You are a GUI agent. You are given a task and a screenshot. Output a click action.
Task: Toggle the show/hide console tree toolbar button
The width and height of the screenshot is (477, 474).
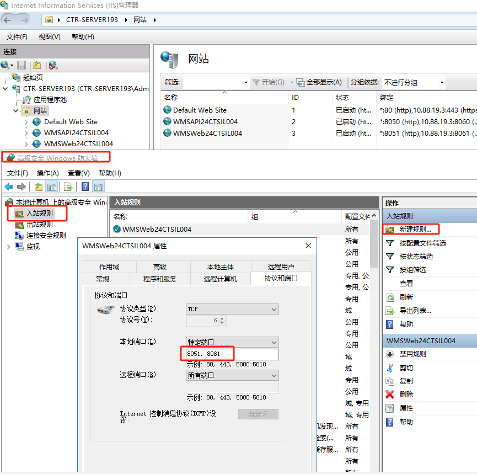click(52, 187)
